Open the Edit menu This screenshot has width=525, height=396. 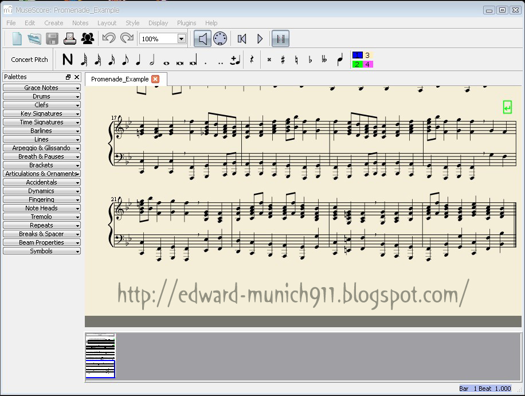click(30, 23)
